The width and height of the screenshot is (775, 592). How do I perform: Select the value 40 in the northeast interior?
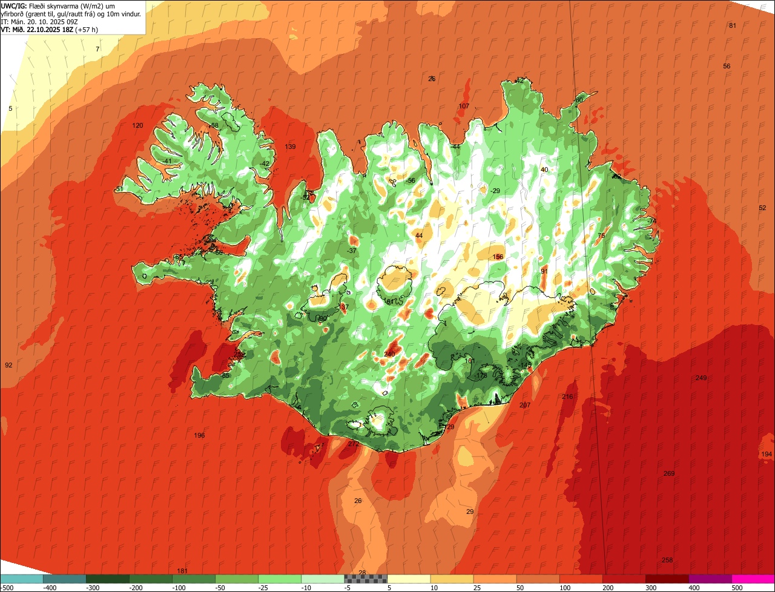tap(544, 169)
